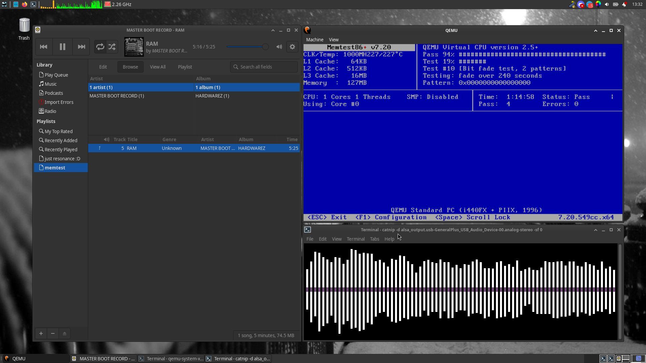
Task: Add a new playlist with plus
Action: click(x=41, y=333)
